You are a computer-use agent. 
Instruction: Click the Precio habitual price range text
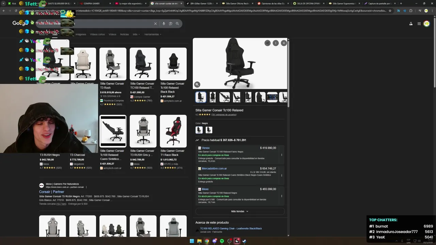pos(223,140)
